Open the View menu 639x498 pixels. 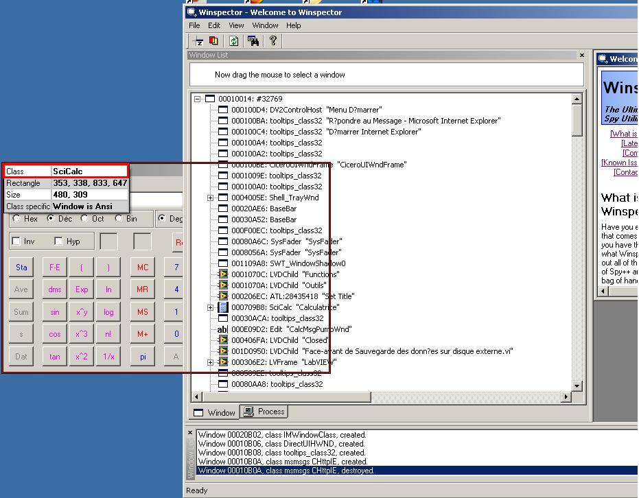coord(236,25)
